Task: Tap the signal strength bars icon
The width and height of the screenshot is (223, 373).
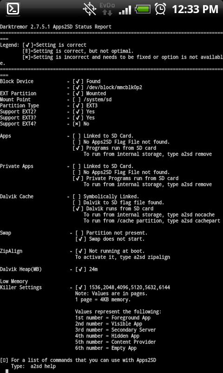Action: tap(125, 10)
